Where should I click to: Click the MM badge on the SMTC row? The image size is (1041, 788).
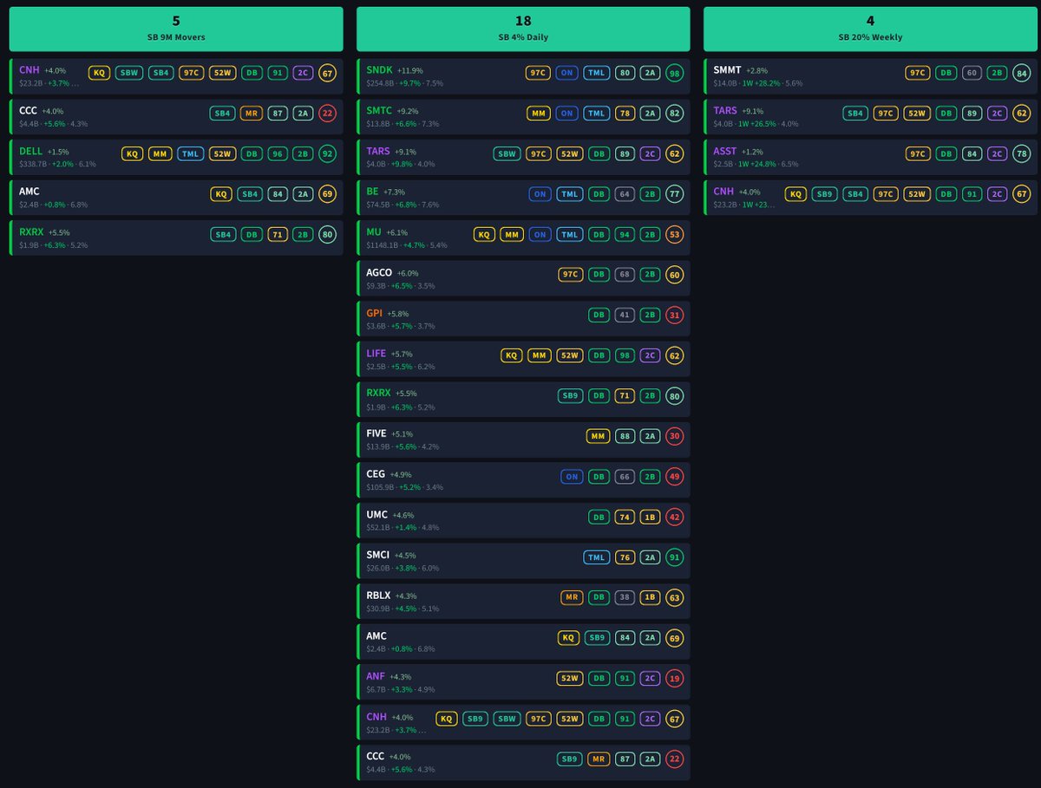click(539, 114)
